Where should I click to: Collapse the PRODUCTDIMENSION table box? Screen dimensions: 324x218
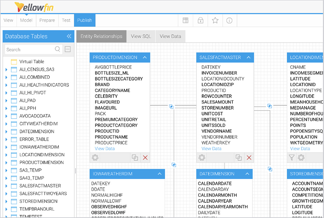pos(145,58)
